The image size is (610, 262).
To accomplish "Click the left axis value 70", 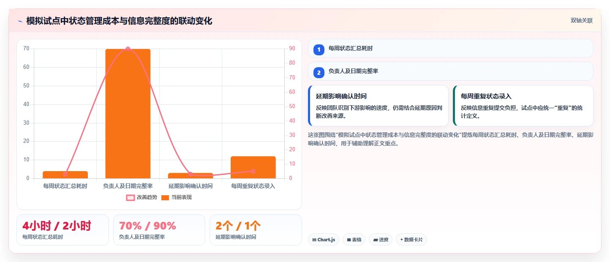I will 27,49.
